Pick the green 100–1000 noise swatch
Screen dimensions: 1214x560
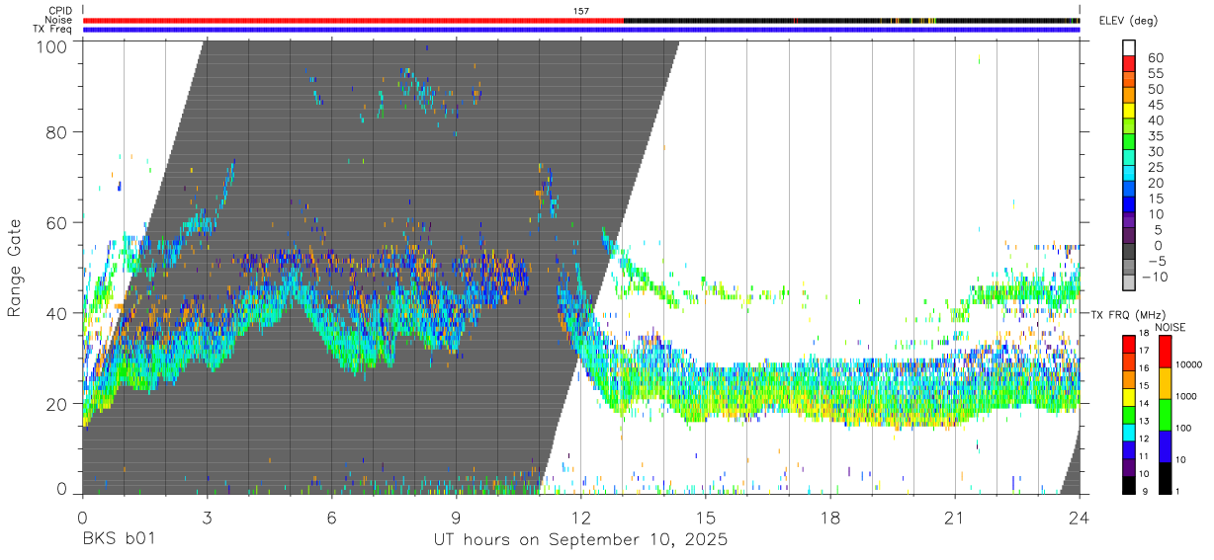point(1166,415)
